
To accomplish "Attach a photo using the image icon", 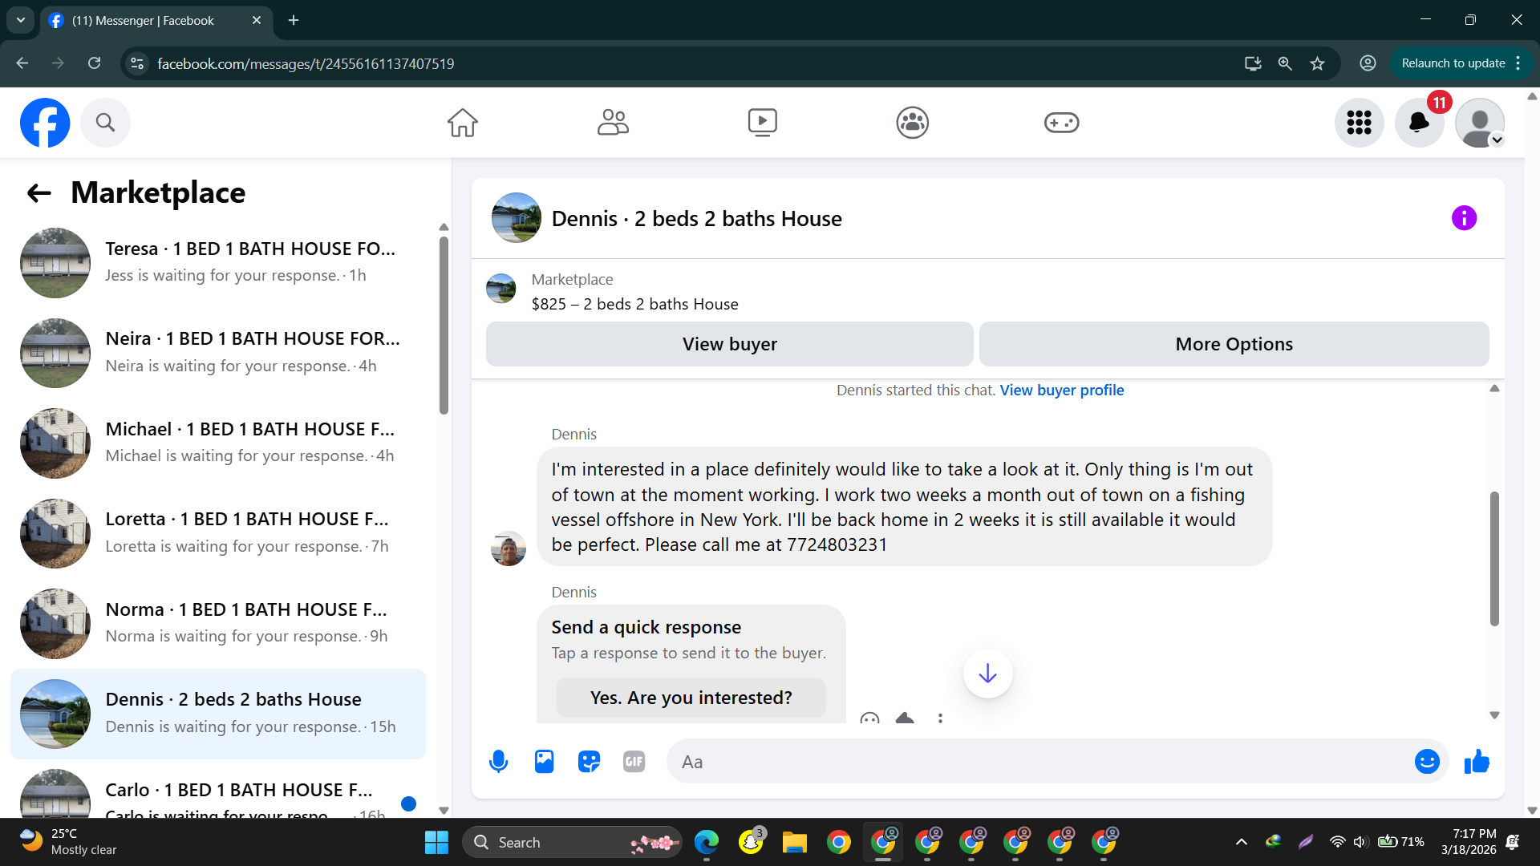I will click(544, 762).
